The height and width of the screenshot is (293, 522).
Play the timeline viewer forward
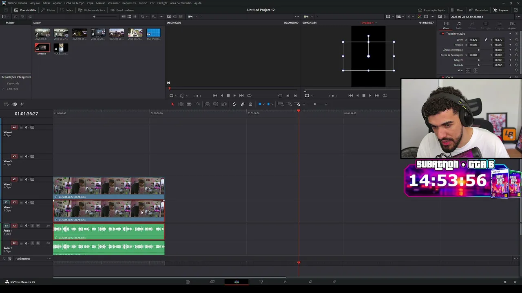coord(370,96)
